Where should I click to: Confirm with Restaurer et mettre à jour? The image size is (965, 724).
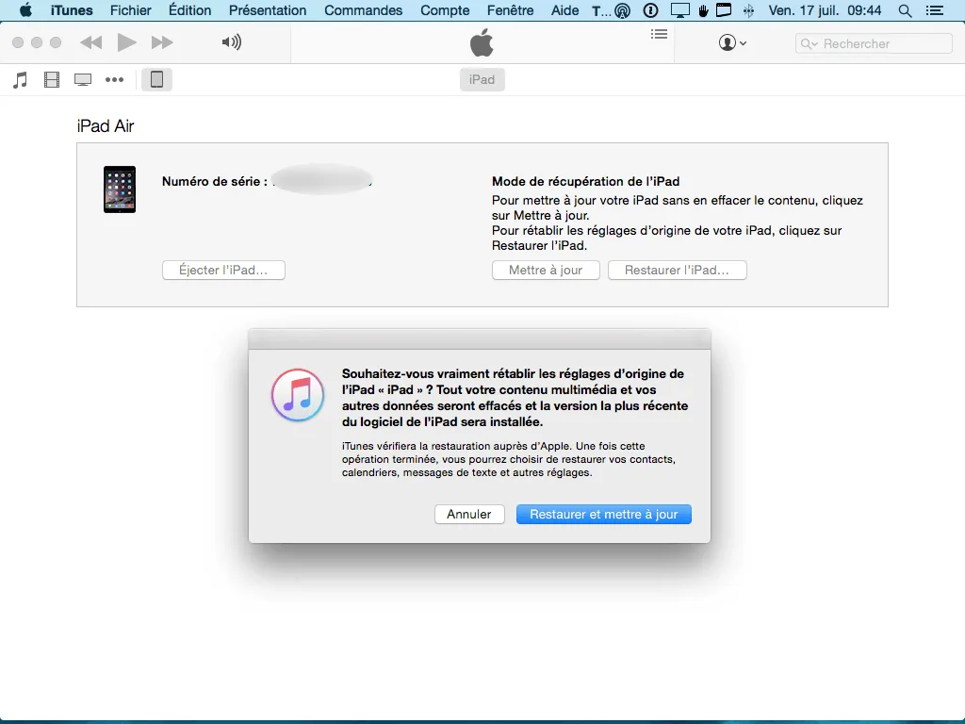point(604,514)
